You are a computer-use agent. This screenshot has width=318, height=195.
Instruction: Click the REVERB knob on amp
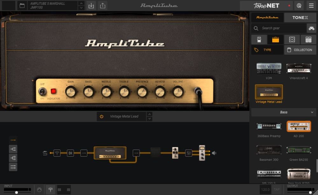tap(160, 92)
